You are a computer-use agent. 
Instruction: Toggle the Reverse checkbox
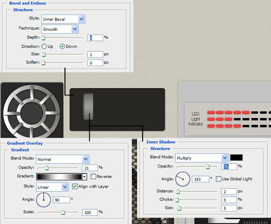[x=94, y=176]
